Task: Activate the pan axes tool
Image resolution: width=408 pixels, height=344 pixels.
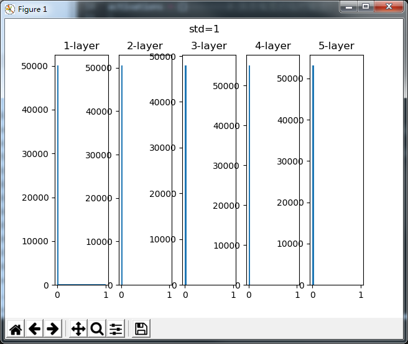Action: [78, 328]
